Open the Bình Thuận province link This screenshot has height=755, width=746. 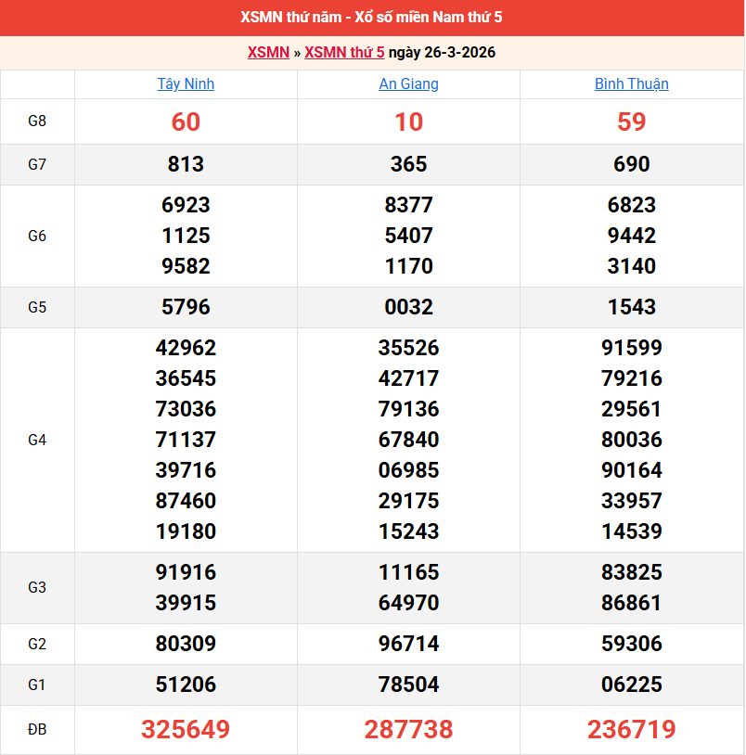(631, 83)
